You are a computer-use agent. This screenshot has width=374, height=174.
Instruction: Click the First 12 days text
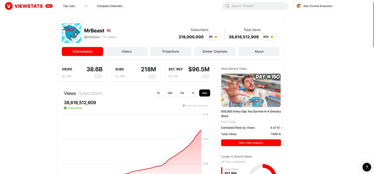[x=228, y=122]
